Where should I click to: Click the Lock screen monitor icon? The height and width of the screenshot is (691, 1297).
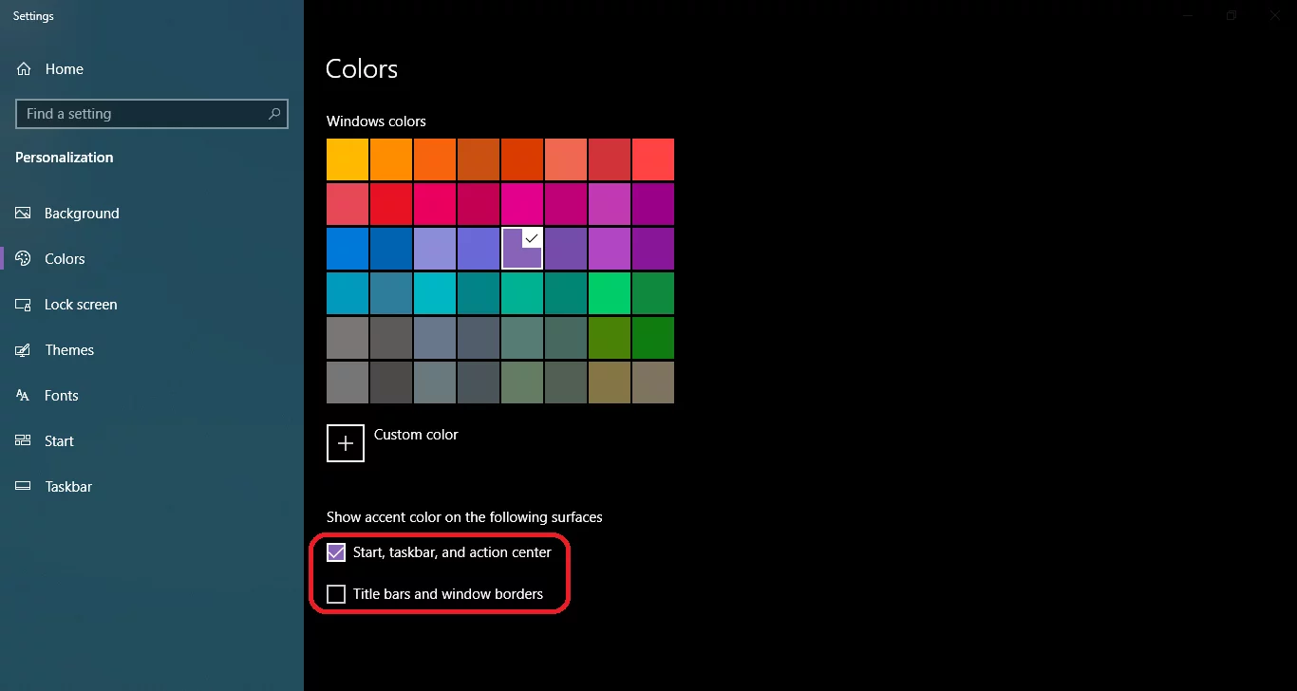coord(24,305)
